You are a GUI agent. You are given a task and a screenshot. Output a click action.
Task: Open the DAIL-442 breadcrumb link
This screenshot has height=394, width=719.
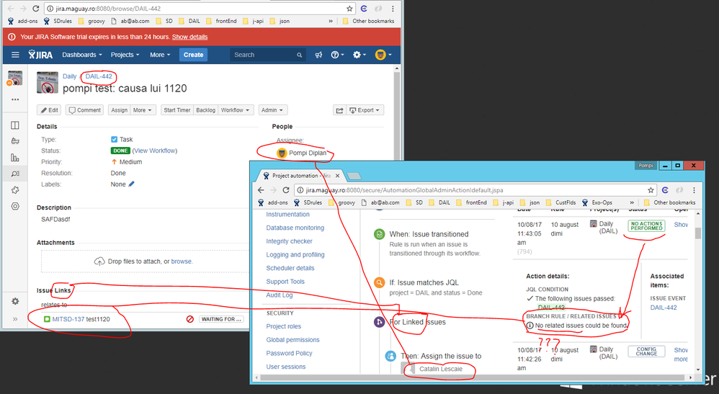(99, 76)
